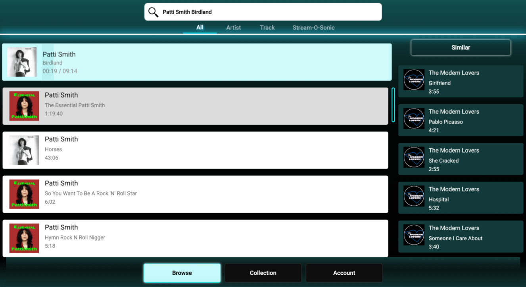The width and height of the screenshot is (526, 287).
Task: Go to the Stream-O-Sonic tab
Action: tap(314, 28)
